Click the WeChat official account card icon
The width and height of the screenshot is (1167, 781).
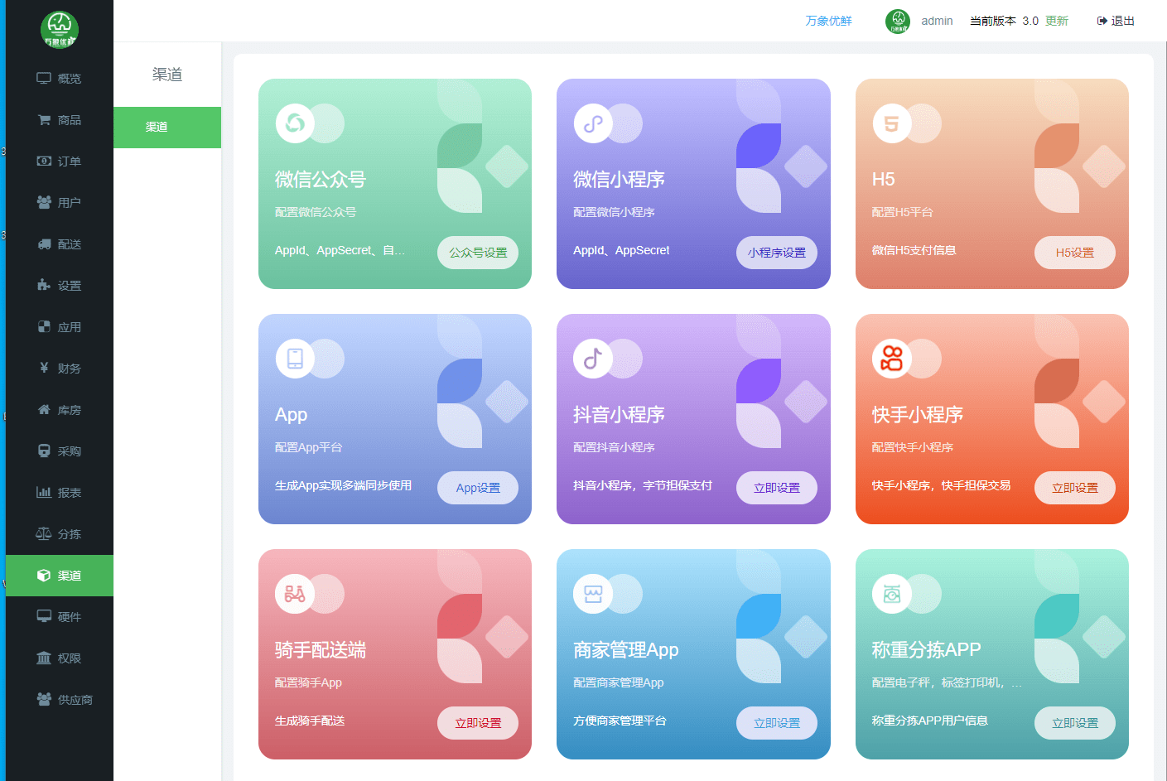tap(295, 123)
